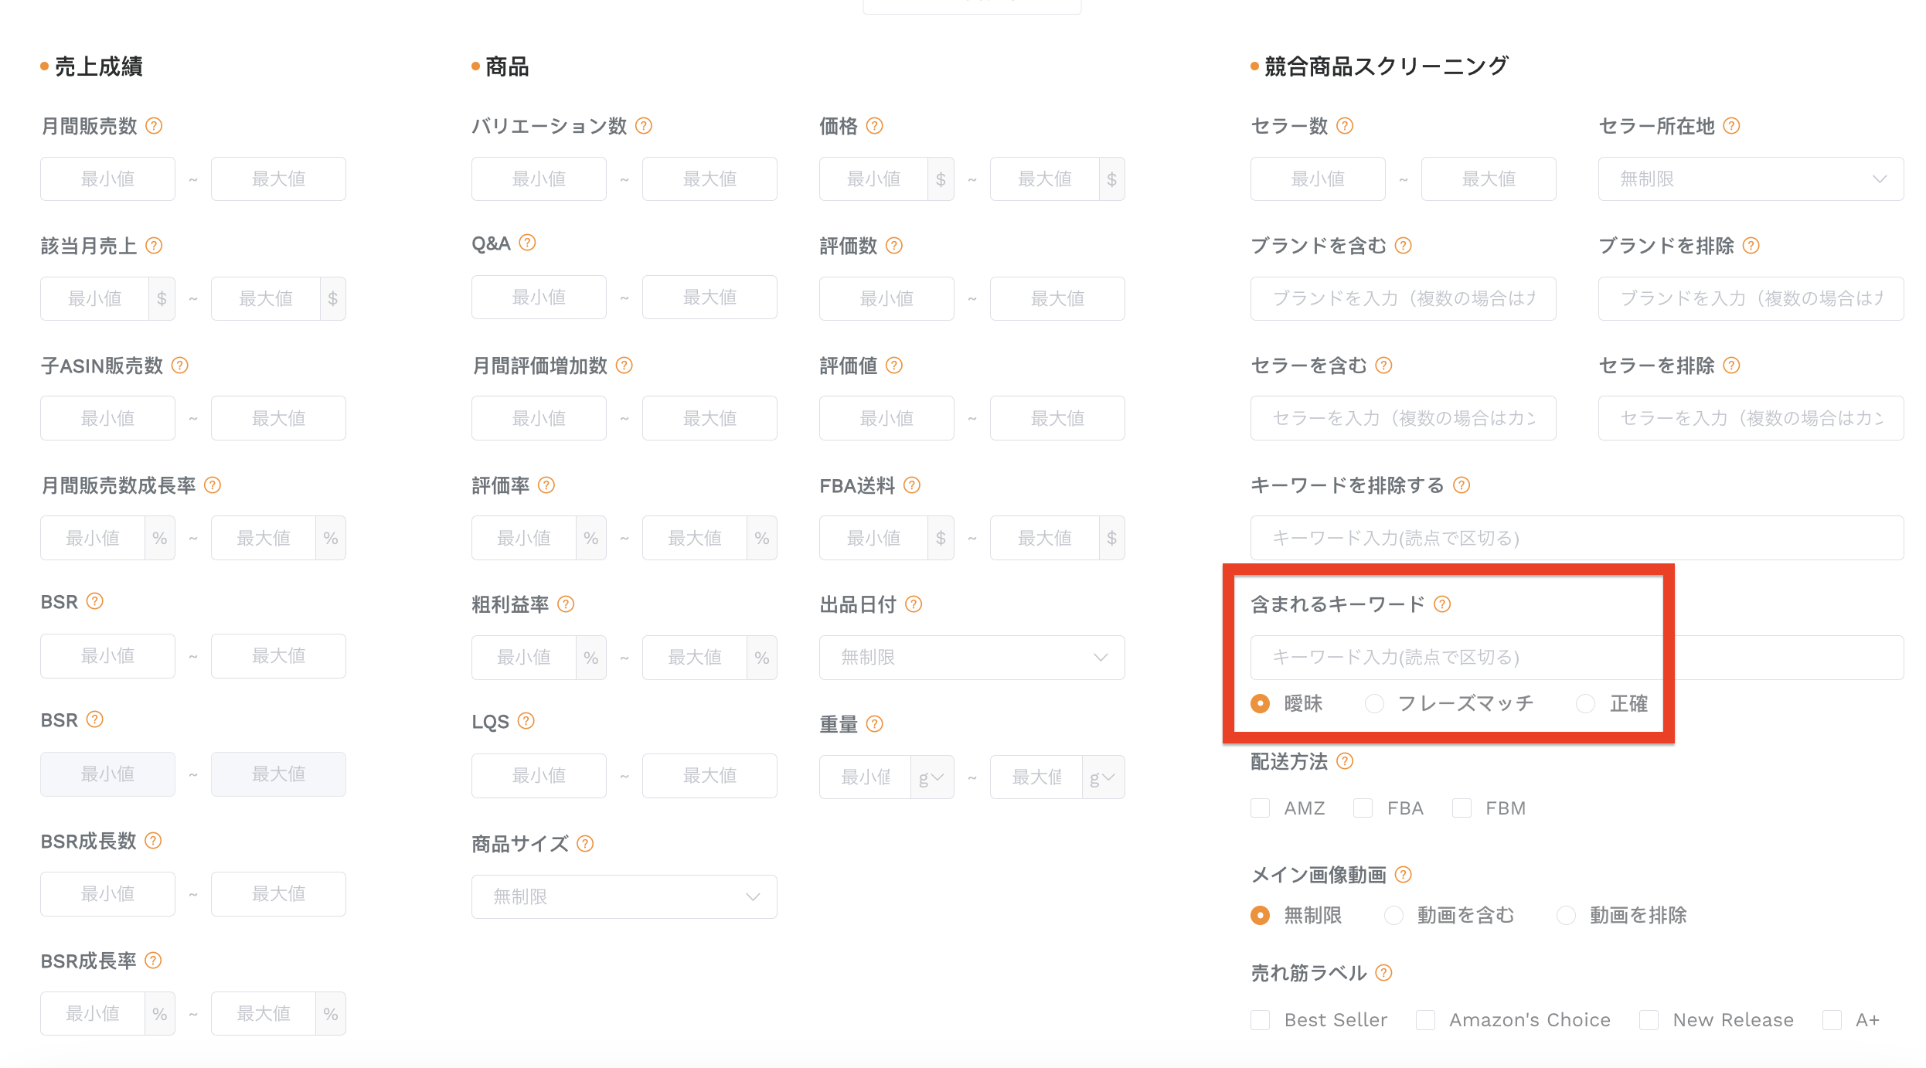
Task: Show the Q&A help tooltip icon
Action: pyautogui.click(x=527, y=243)
